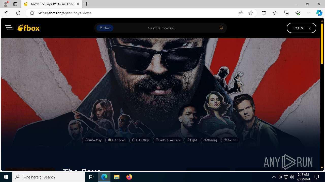The image size is (325, 182).
Task: Open Task View
Action: [x=91, y=177]
